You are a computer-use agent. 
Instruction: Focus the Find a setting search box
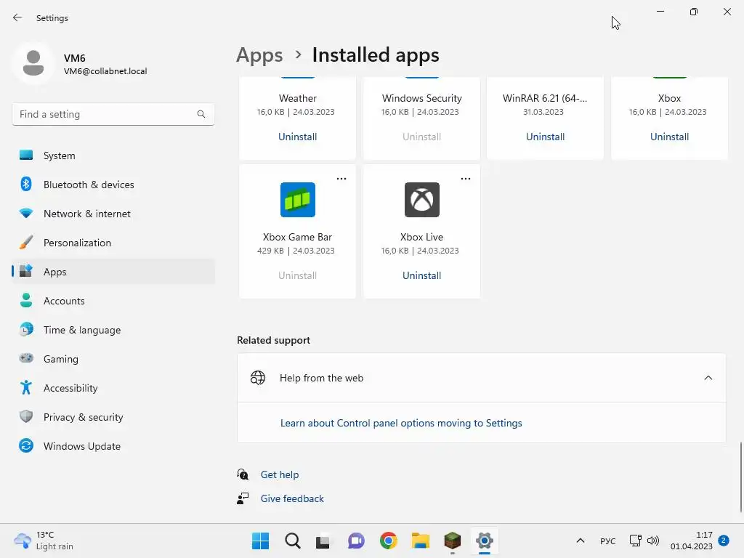tap(113, 114)
